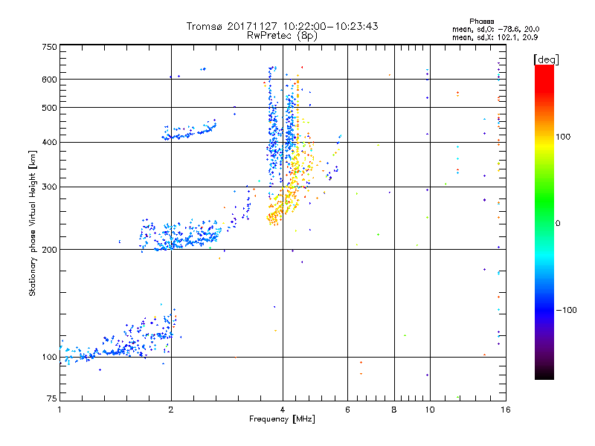This screenshot has width=595, height=446.
Task: Click the x-axis tick label '1'
Action: [x=59, y=410]
